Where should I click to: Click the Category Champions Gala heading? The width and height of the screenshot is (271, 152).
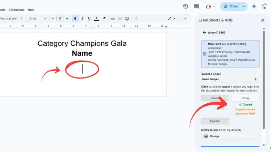coord(82,43)
